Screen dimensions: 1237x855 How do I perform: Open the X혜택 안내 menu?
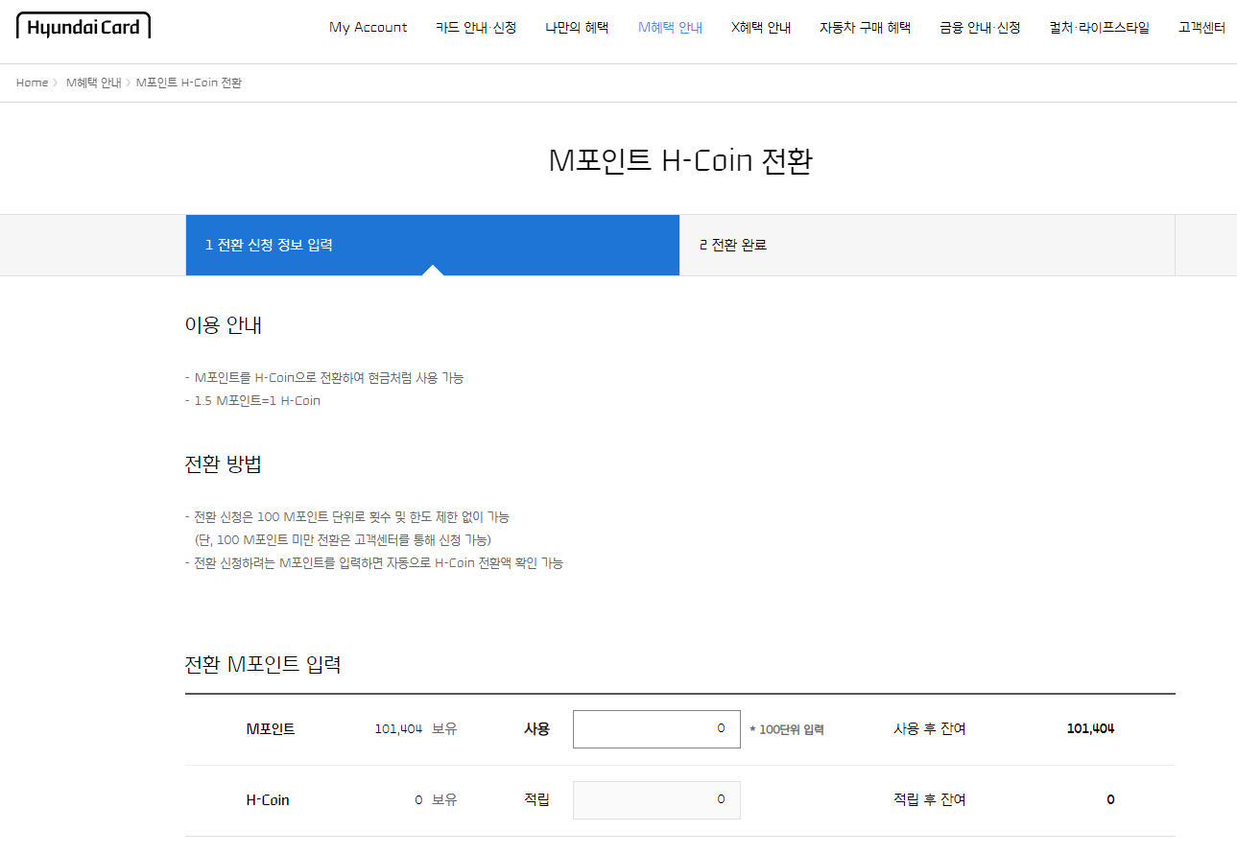coord(761,27)
